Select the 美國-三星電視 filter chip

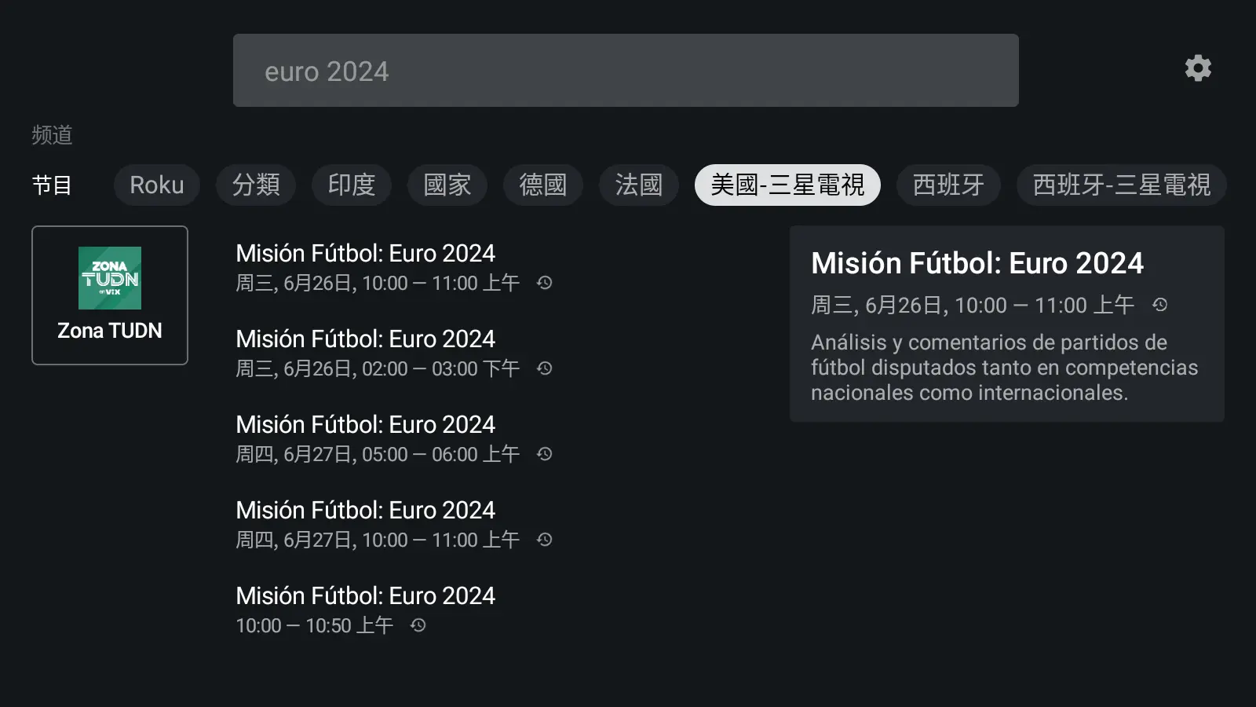pos(787,185)
